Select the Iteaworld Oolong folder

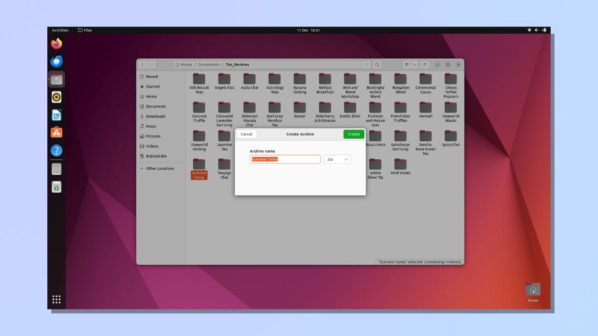click(x=199, y=140)
